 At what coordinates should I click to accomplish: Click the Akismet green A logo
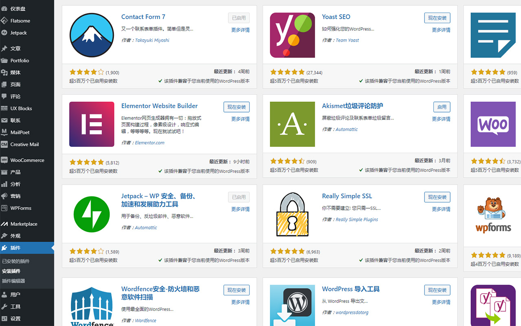[292, 124]
